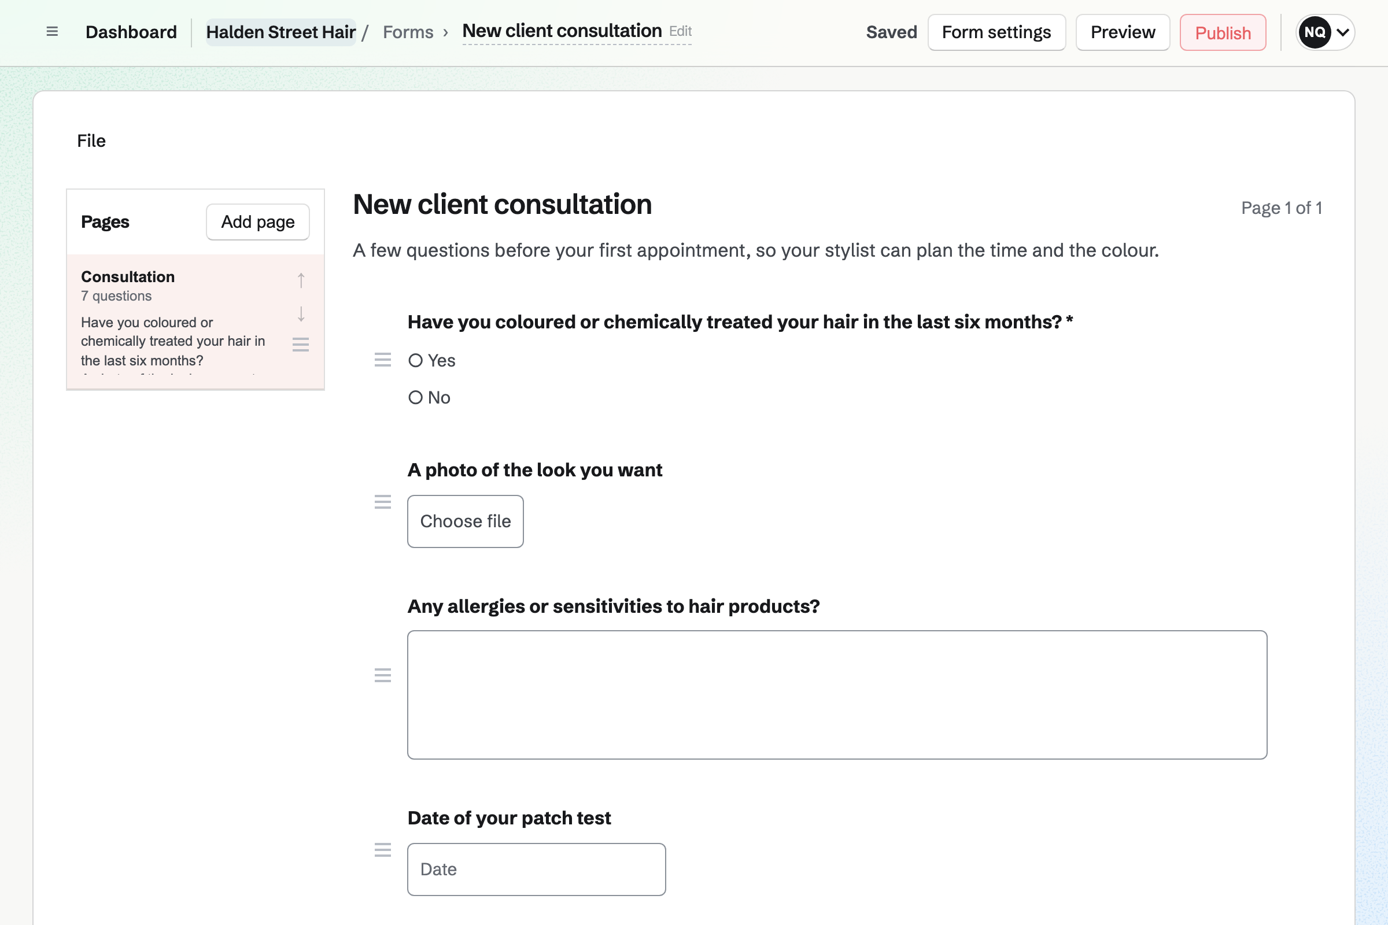The image size is (1388, 925).
Task: Open Halden Street Hair workspace
Action: 281,32
